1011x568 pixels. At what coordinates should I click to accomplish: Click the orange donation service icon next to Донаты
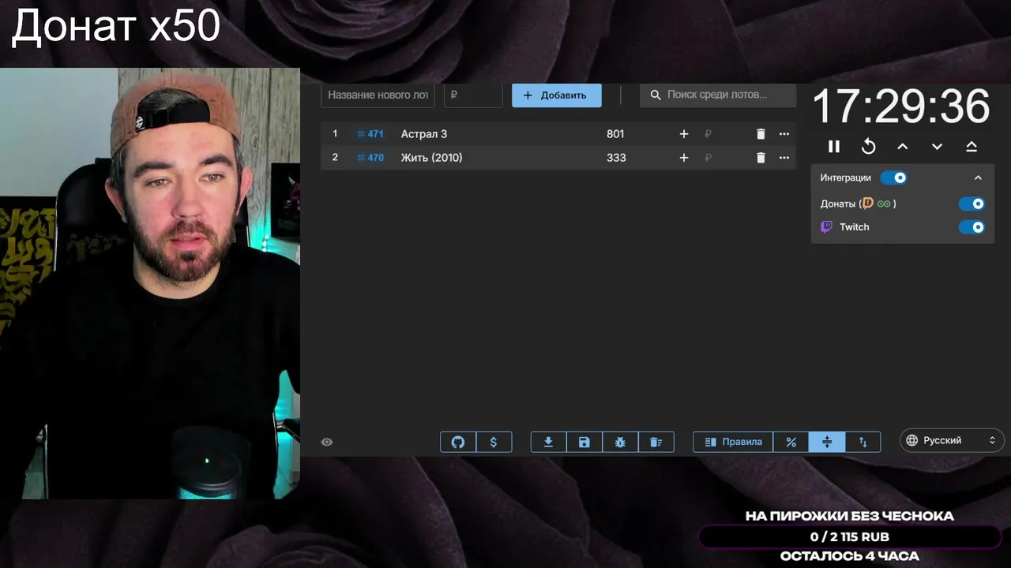[x=868, y=204]
